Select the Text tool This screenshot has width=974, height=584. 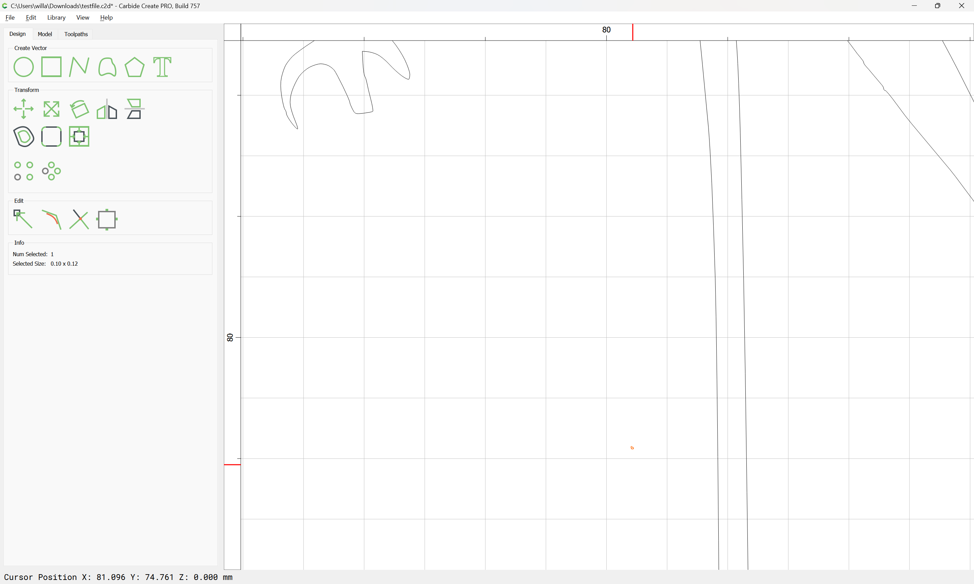point(162,67)
